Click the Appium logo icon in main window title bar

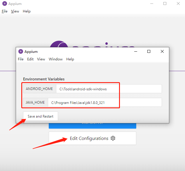click(5, 3)
